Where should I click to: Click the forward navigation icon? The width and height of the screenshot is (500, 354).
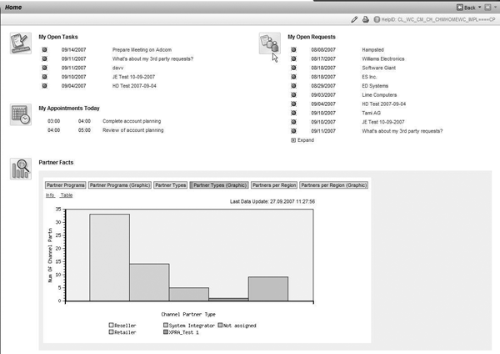pos(487,8)
